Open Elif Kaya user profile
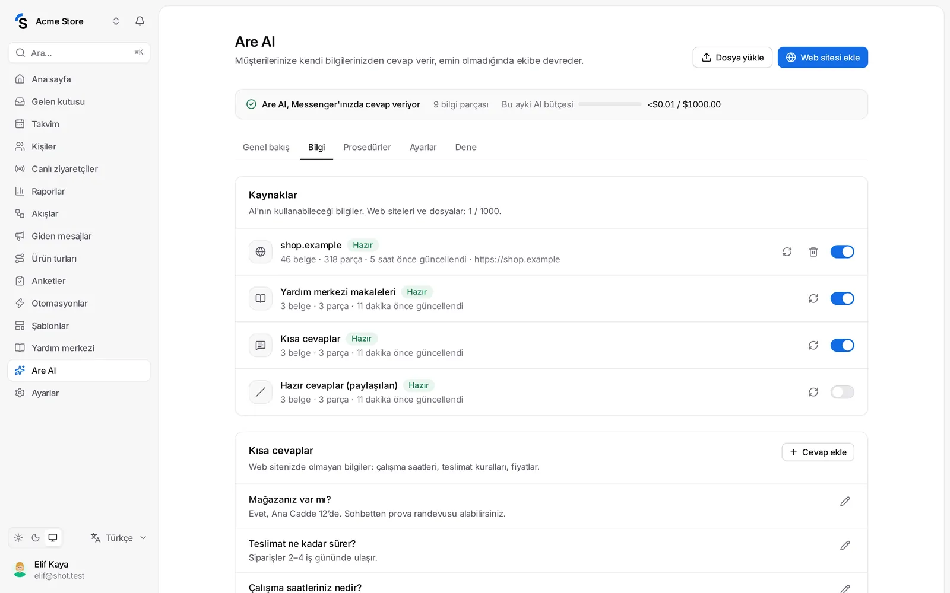The height and width of the screenshot is (593, 950). (x=79, y=570)
